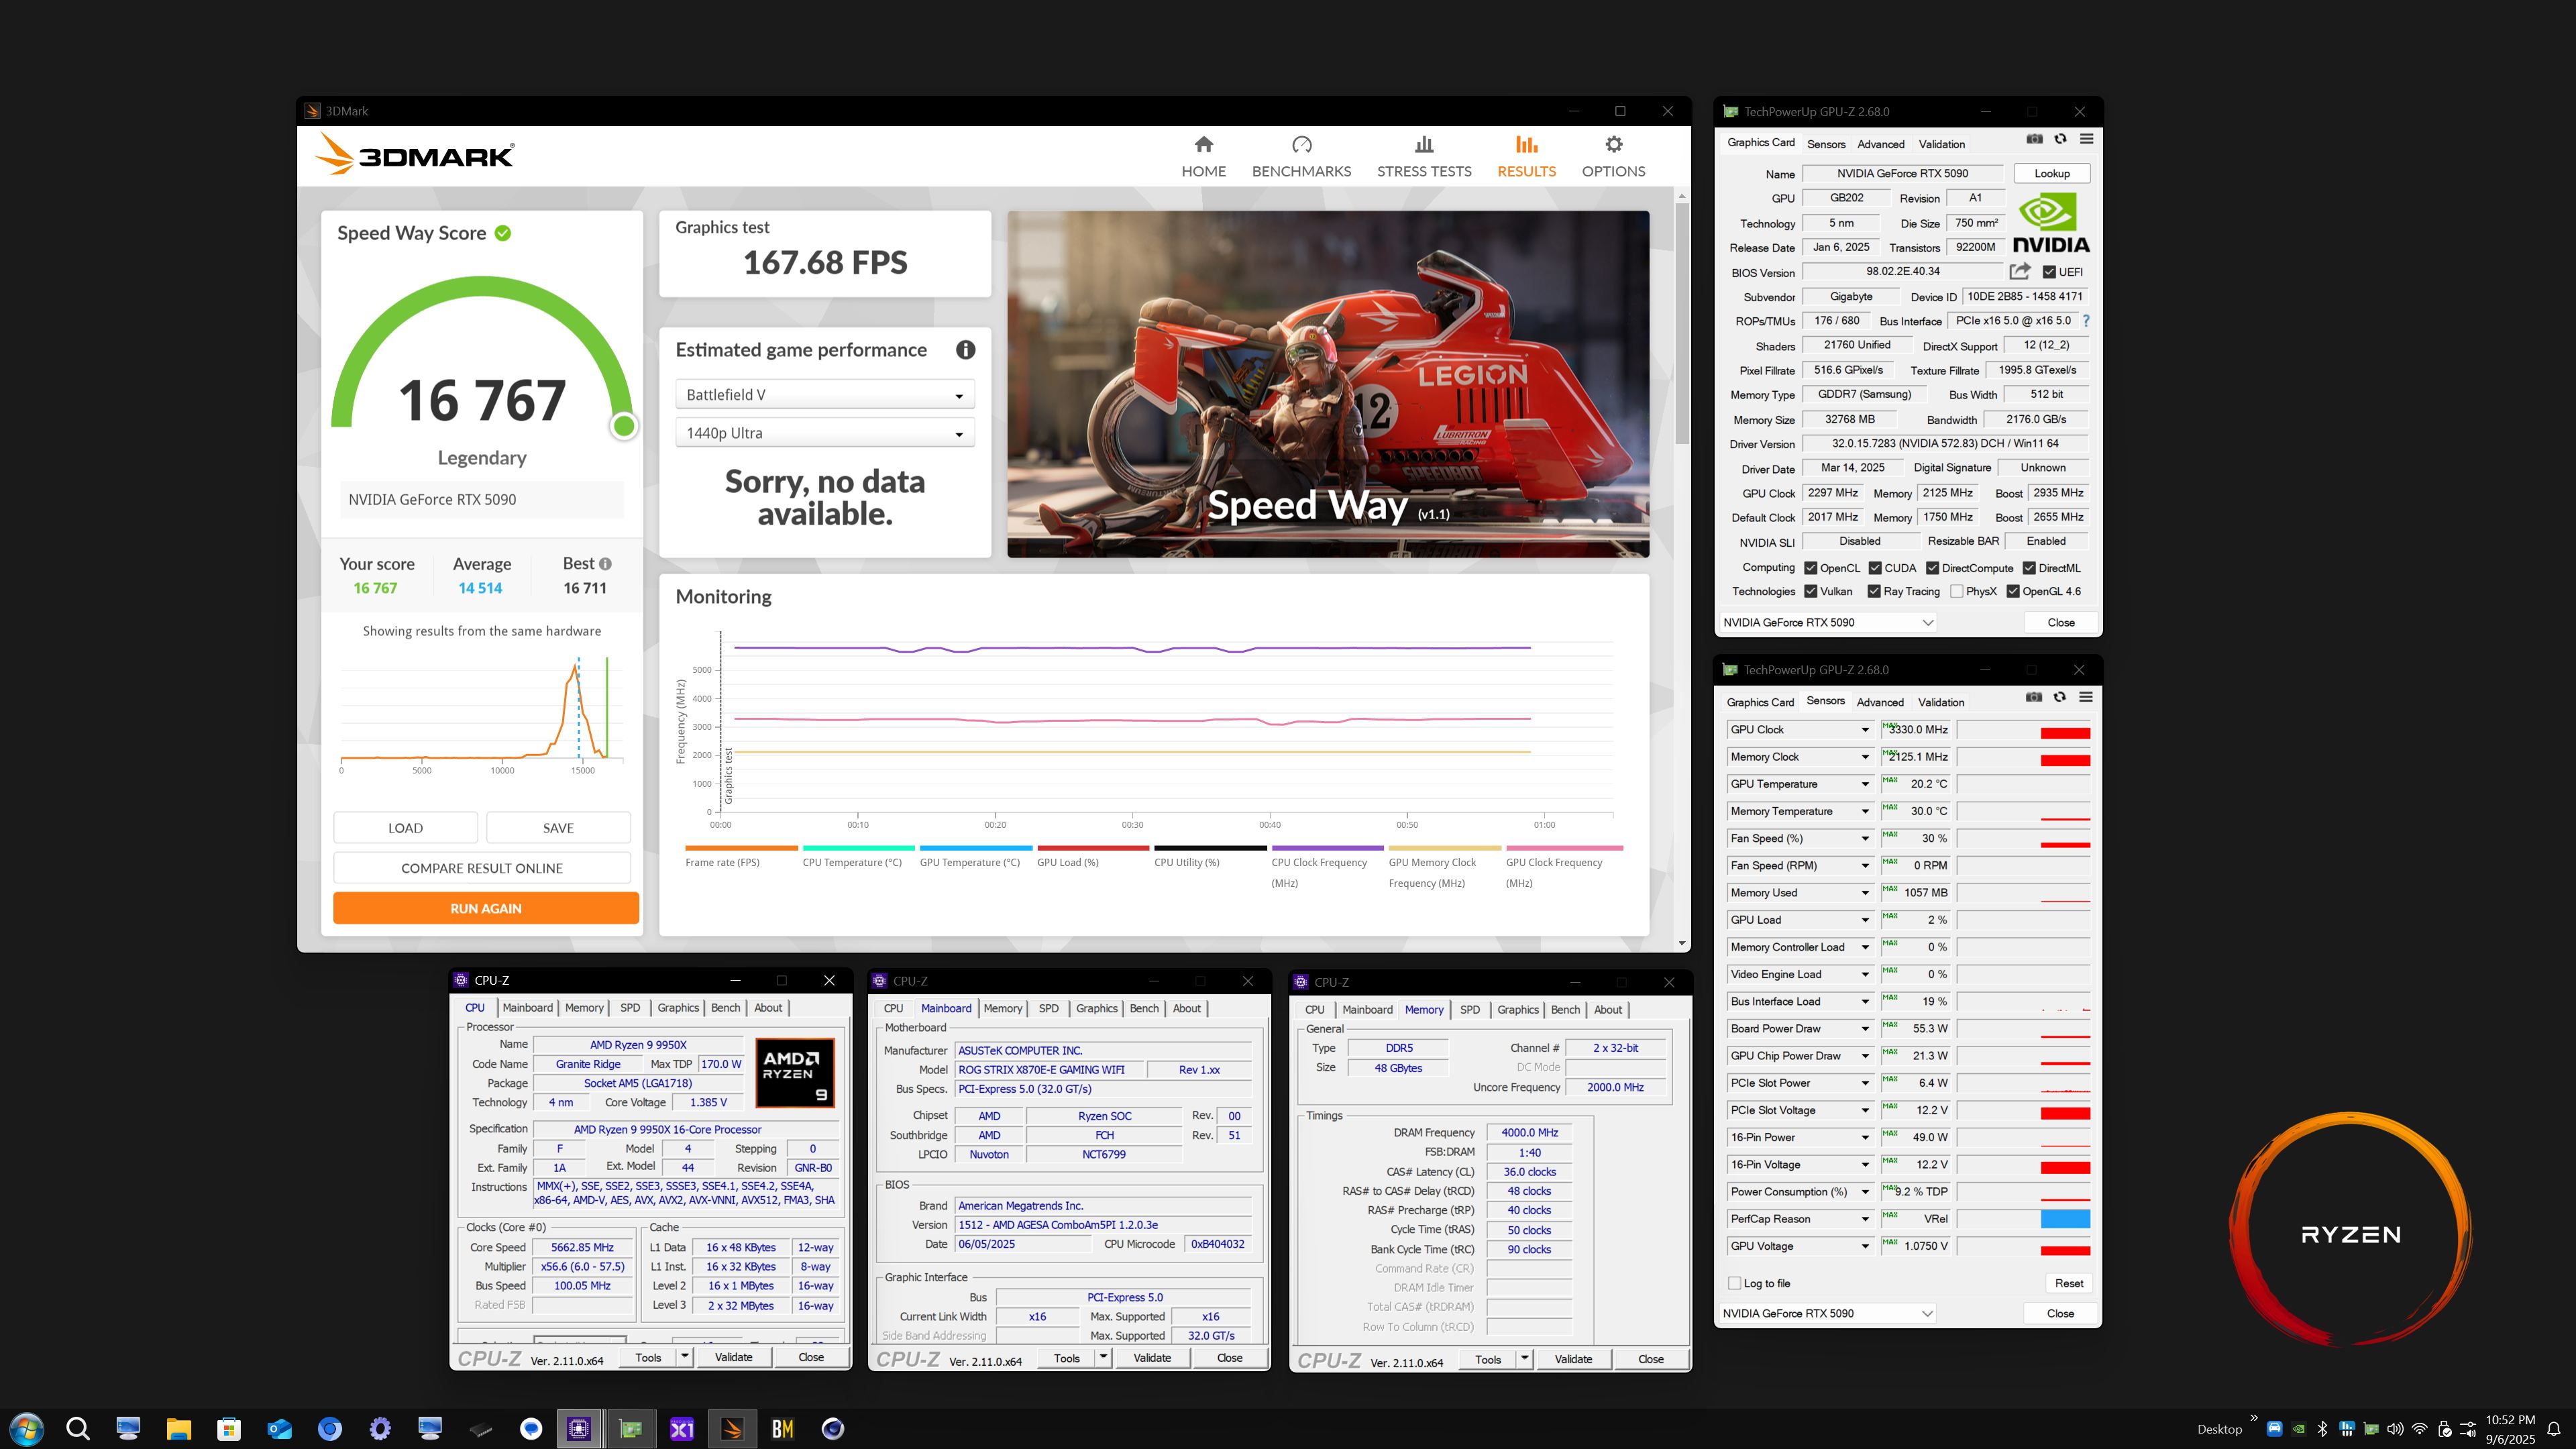Image resolution: width=2576 pixels, height=1449 pixels.
Task: Click the info icon next to Best score
Action: click(x=605, y=564)
